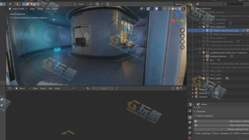Open node editor Object type dropdown
This screenshot has height=140, width=249.
(23, 89)
